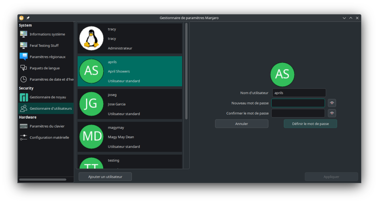Click Magy May Dean's MD avatar

[91, 137]
